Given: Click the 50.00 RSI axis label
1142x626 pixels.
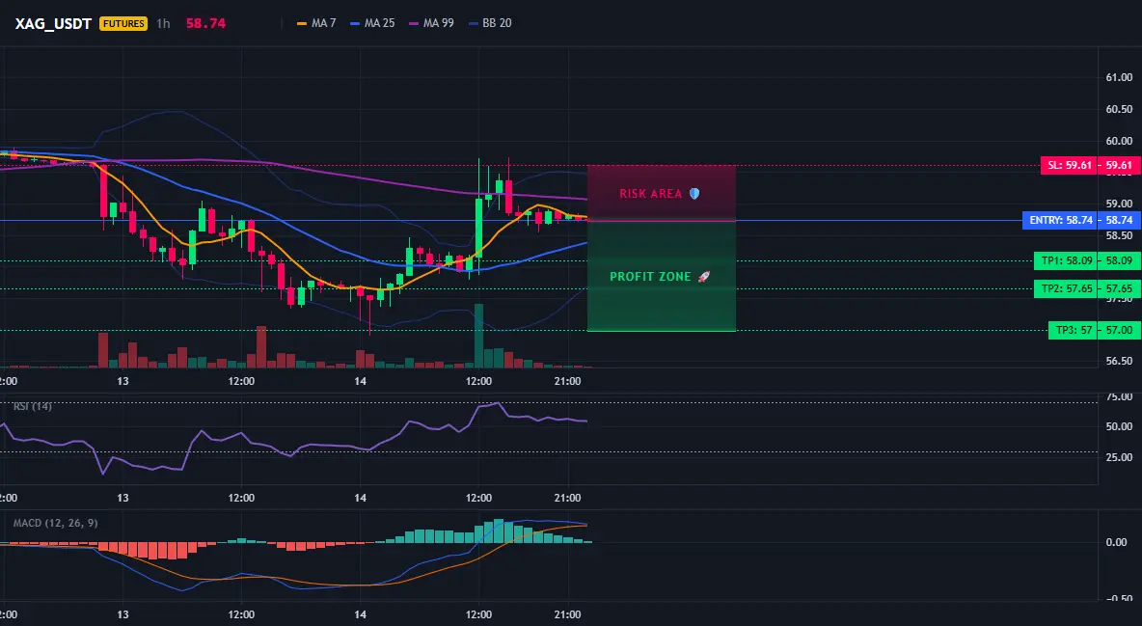Looking at the screenshot, I should tap(1119, 426).
